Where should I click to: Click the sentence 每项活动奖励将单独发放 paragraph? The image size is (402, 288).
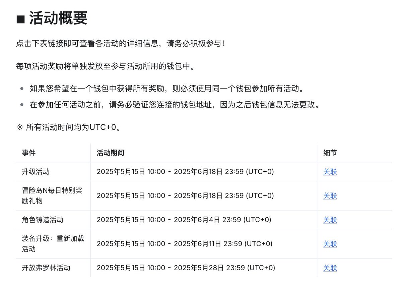[x=105, y=66]
